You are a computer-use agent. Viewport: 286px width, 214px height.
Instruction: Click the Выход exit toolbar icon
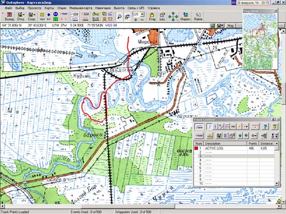click(9, 17)
